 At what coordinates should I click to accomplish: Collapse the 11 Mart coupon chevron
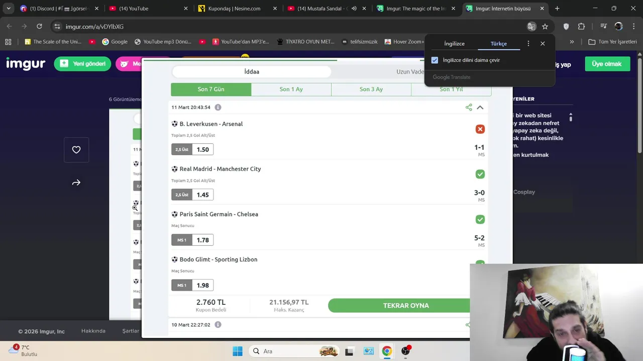(480, 107)
